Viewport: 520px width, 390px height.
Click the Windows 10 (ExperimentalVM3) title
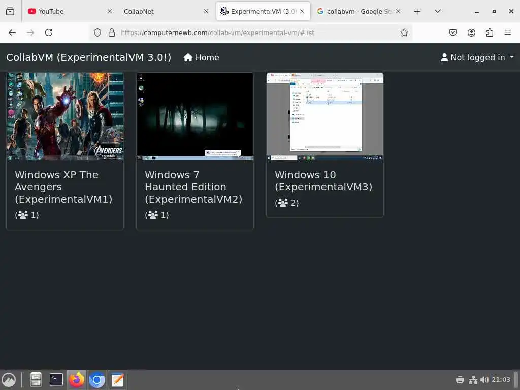click(323, 181)
